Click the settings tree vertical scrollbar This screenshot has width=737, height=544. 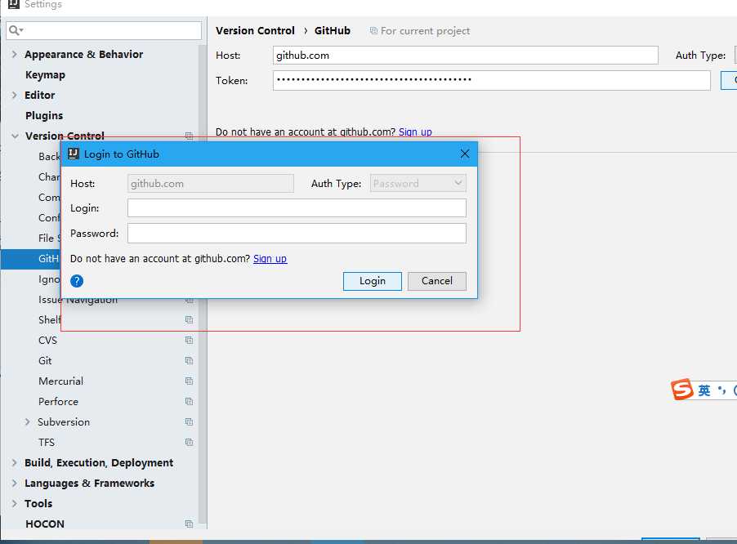click(x=203, y=284)
